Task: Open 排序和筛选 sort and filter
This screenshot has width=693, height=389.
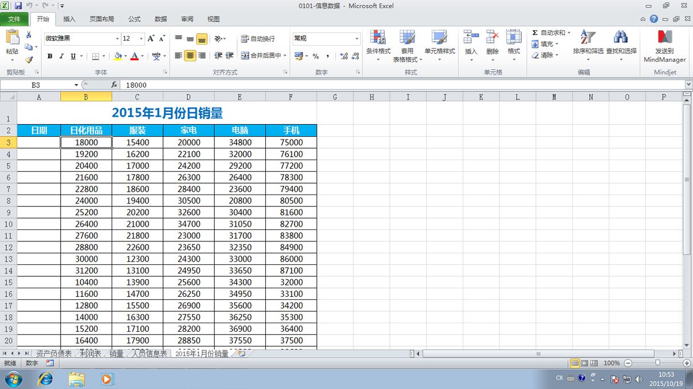Action: coord(588,46)
